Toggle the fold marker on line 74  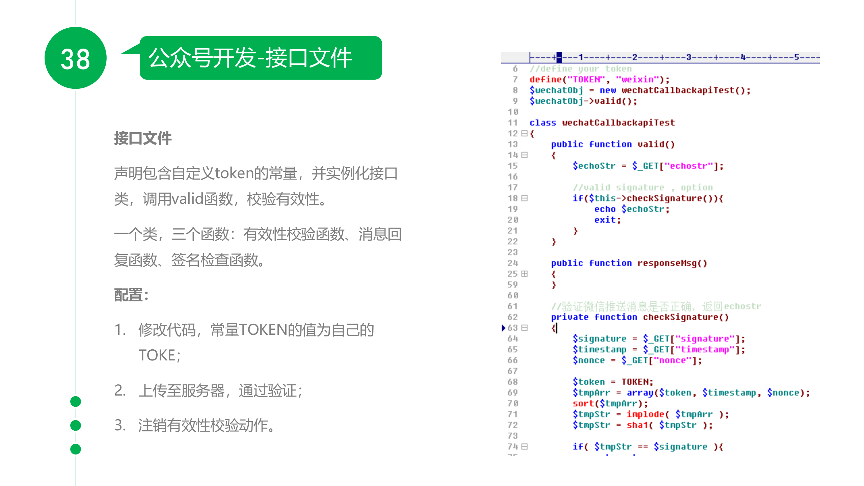coord(524,446)
